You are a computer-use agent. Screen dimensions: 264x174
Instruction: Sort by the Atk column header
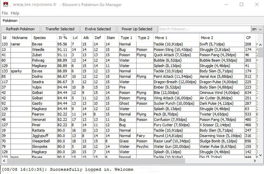point(87,38)
